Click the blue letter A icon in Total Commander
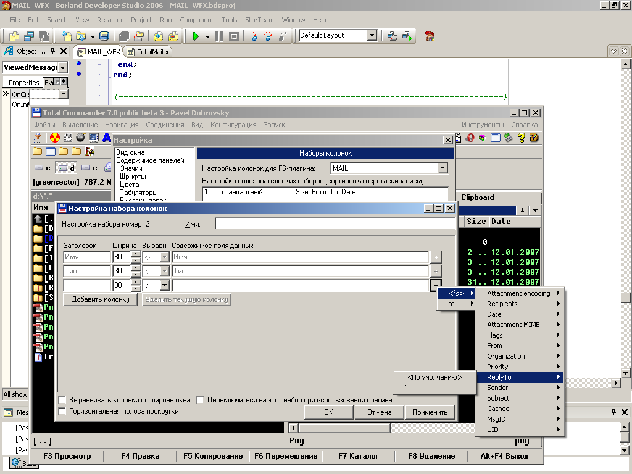632x474 pixels. pyautogui.click(x=106, y=138)
